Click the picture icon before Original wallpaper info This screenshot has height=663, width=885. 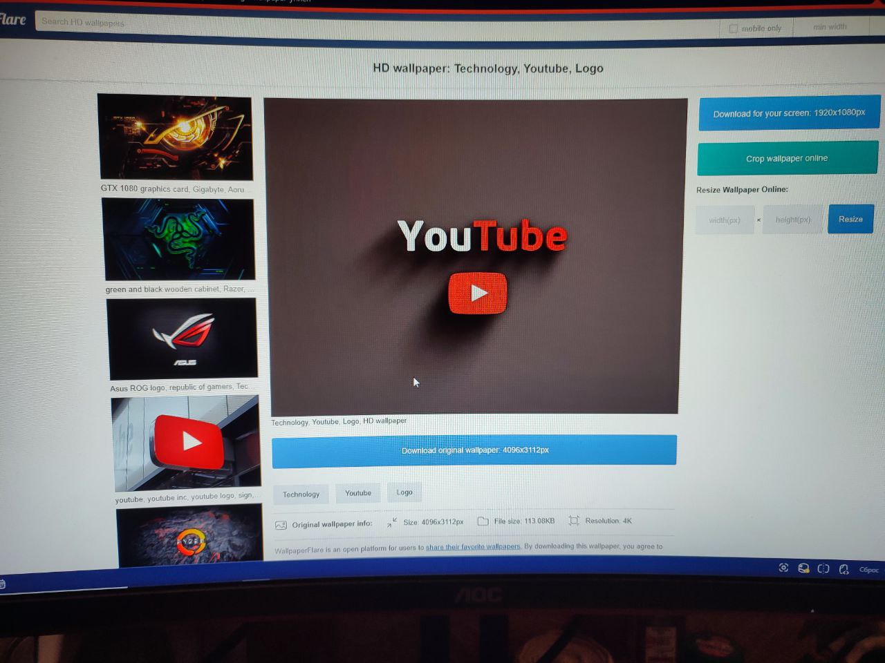pos(281,525)
